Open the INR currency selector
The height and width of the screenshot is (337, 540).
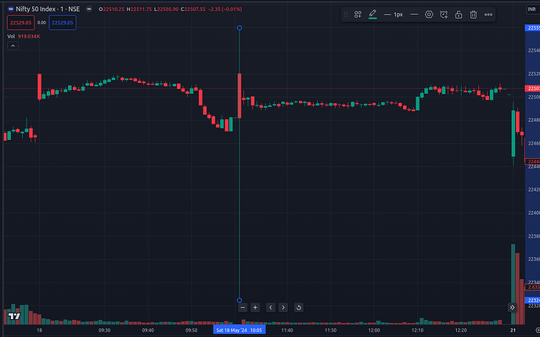coord(531,9)
